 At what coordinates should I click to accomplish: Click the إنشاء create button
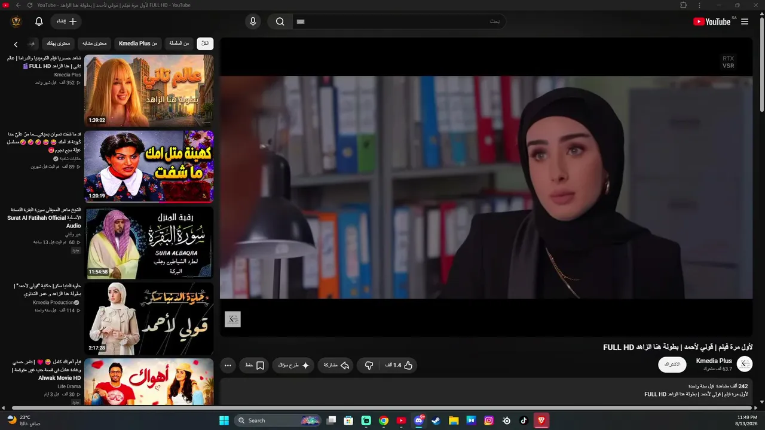click(x=66, y=21)
